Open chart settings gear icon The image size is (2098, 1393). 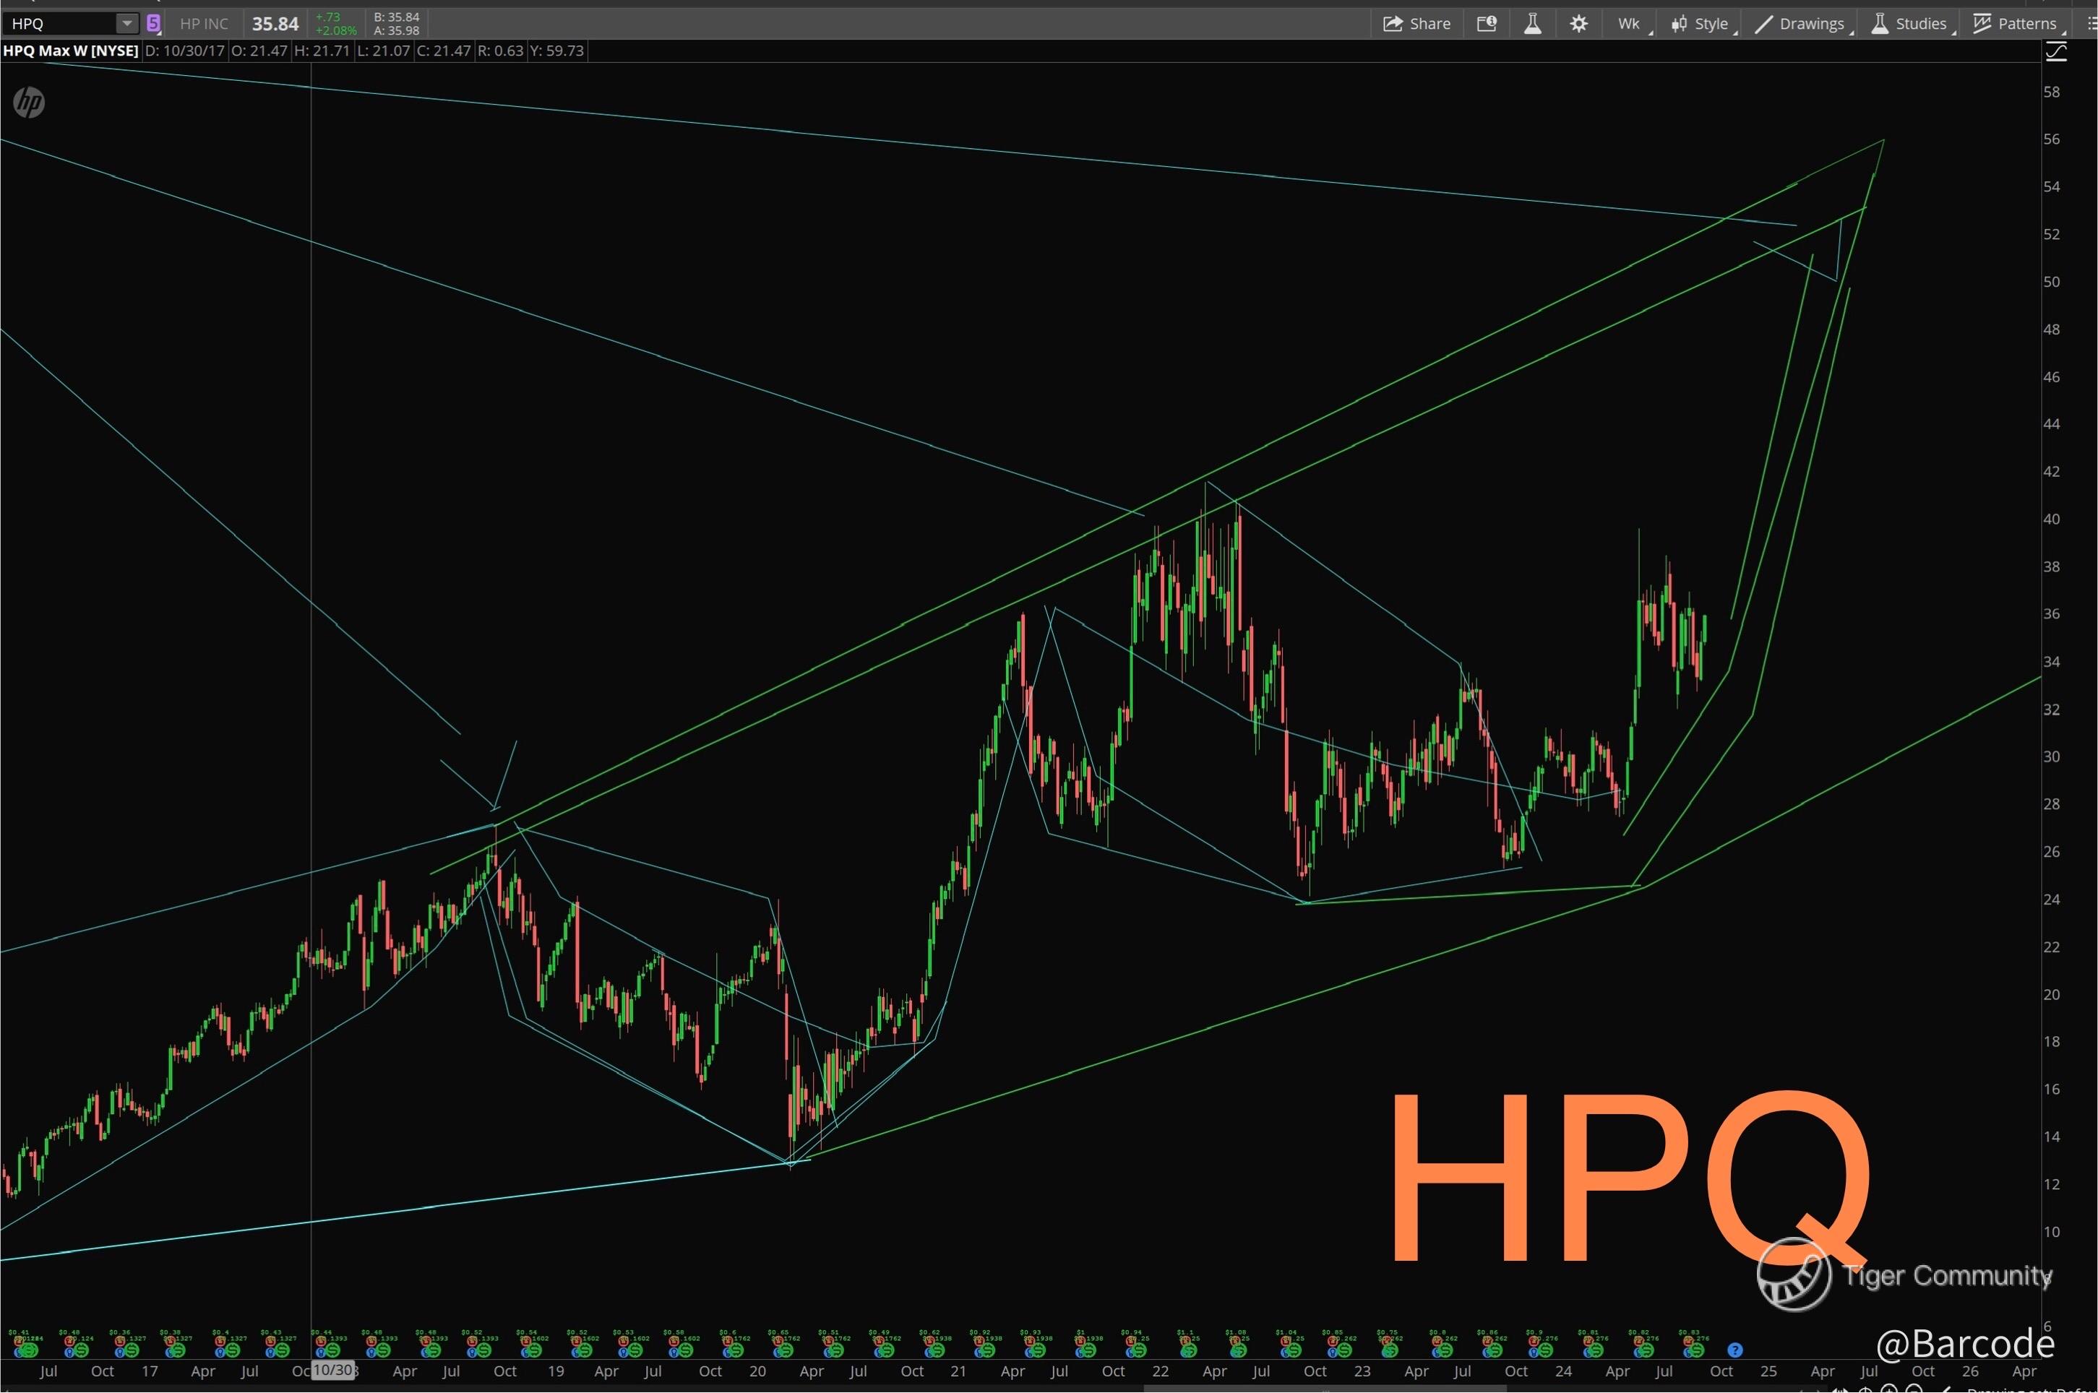1578,24
